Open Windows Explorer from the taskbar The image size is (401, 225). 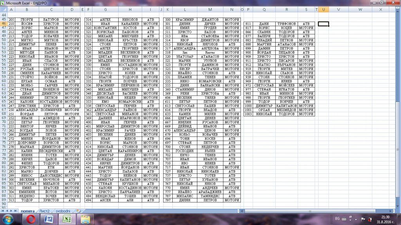(85, 220)
